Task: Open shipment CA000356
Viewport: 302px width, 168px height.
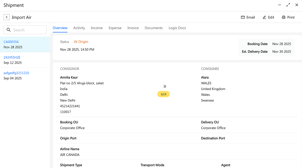Action: click(x=11, y=42)
